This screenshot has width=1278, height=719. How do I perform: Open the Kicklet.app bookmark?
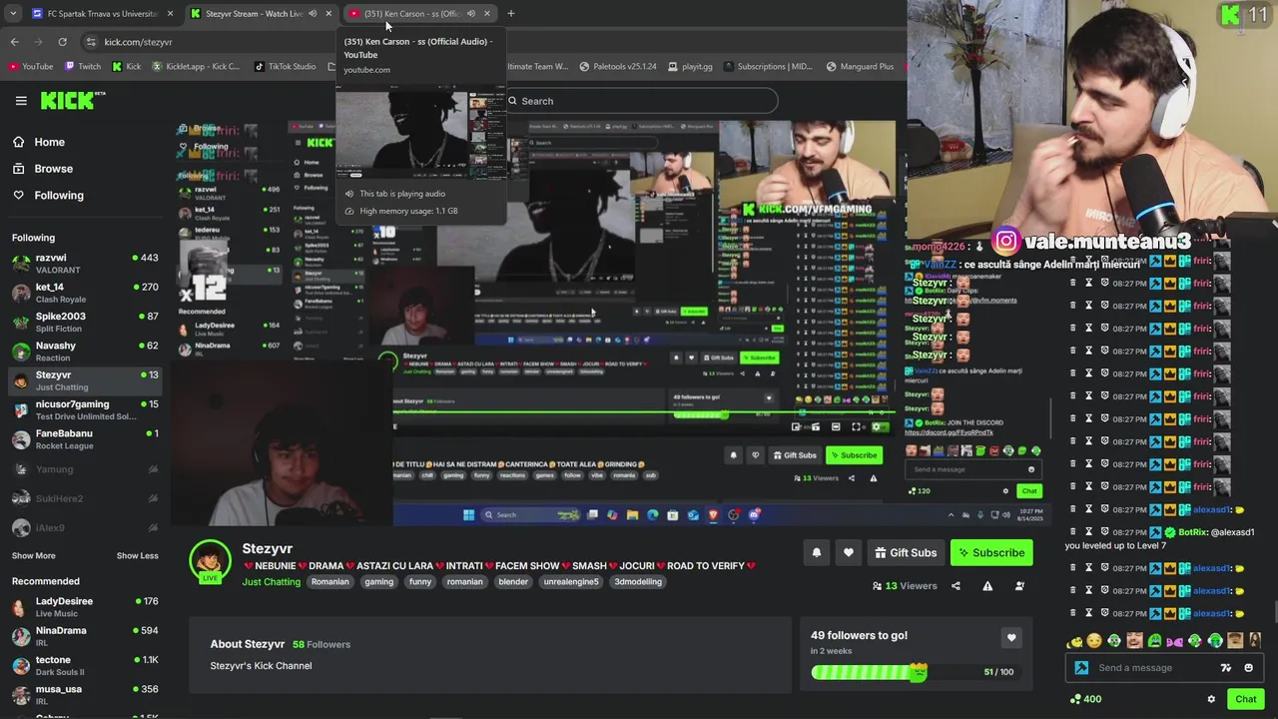196,67
